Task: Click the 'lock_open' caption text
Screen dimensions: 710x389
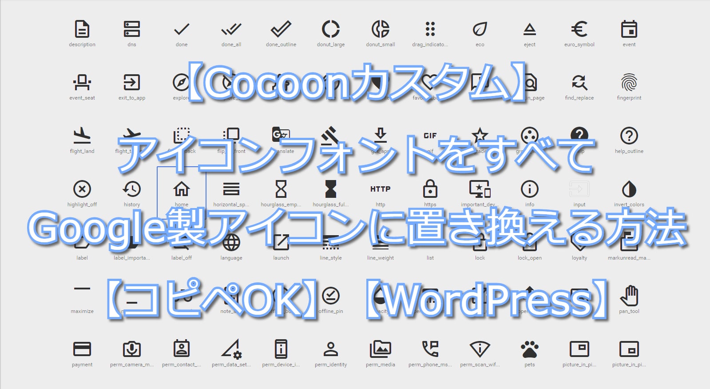Action: pos(530,258)
